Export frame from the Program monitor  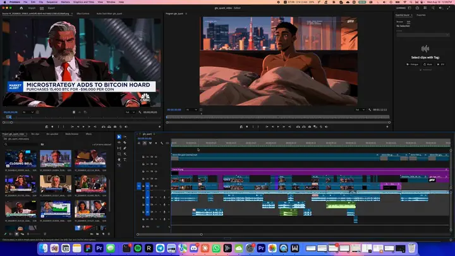[x=310, y=127]
